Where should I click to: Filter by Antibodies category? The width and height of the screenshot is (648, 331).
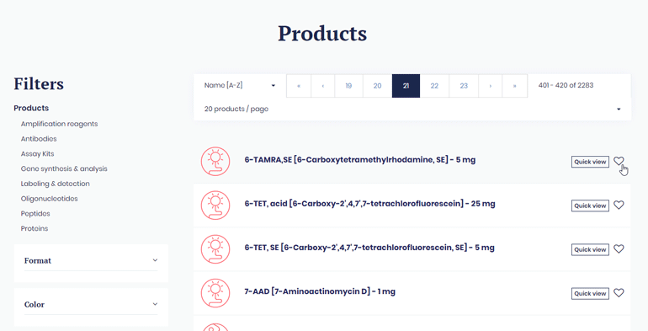(x=39, y=139)
